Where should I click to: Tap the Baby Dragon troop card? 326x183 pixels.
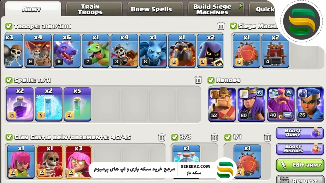tap(96, 51)
